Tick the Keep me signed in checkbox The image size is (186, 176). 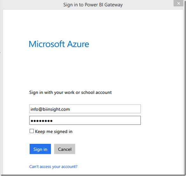[x=32, y=131]
